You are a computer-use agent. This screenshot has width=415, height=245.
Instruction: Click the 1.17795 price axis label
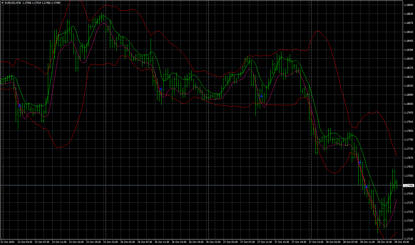(409, 140)
